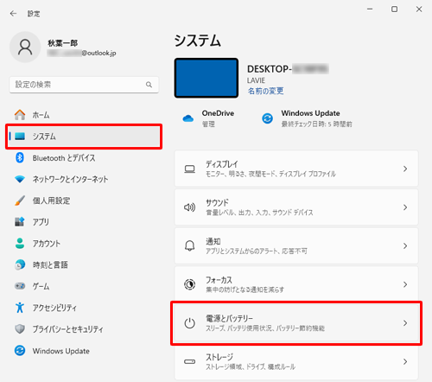
Task: Click the ストレージ領域、ドライブ description text
Action: click(x=251, y=366)
